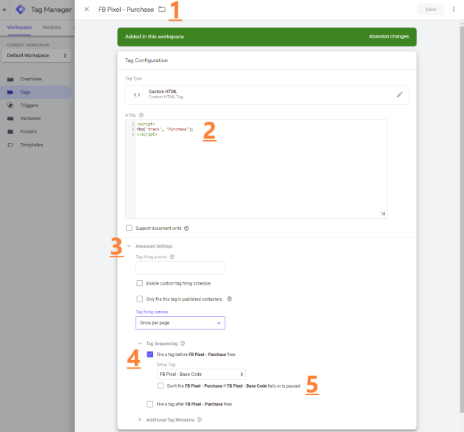Click the Triggers sidebar icon
Screen dimensions: 464x432
(x=10, y=105)
